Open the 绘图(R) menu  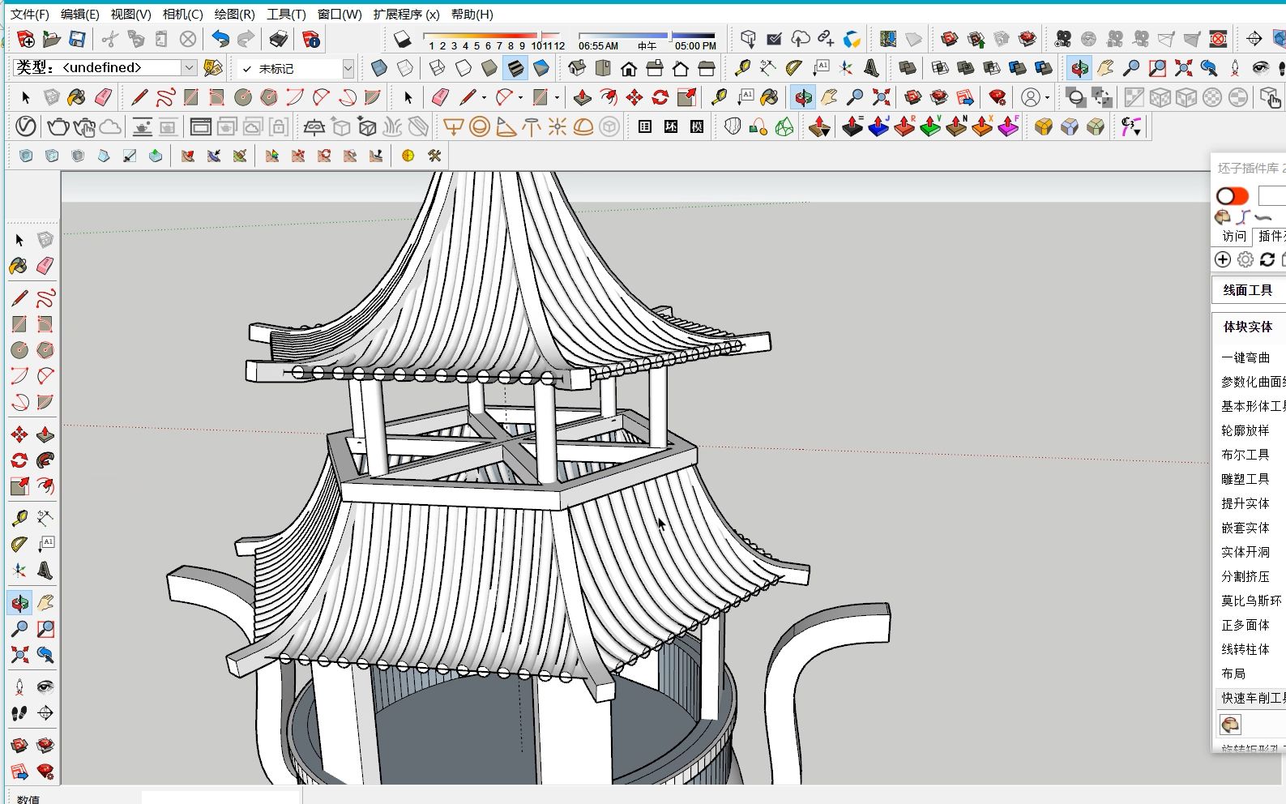coord(234,14)
